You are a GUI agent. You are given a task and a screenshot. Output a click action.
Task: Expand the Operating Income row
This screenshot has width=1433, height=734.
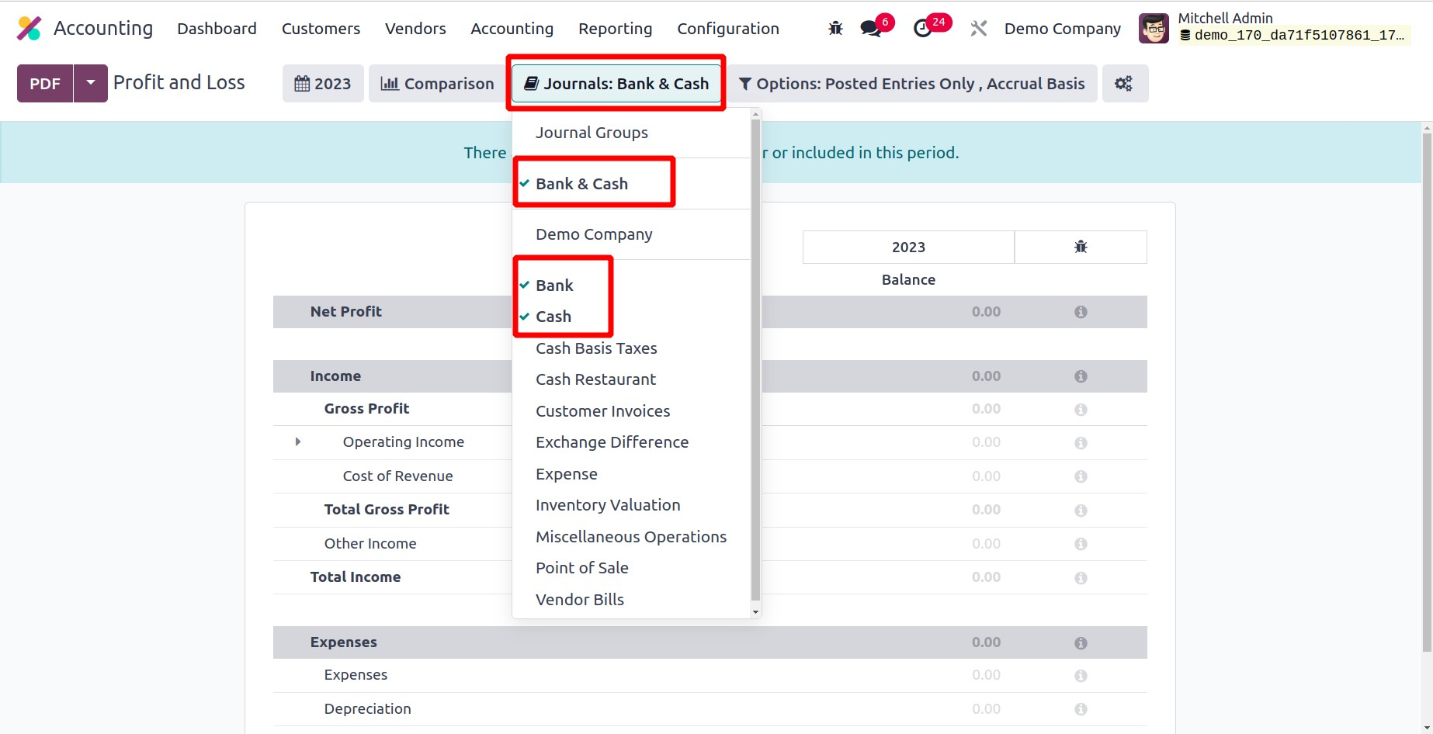298,442
